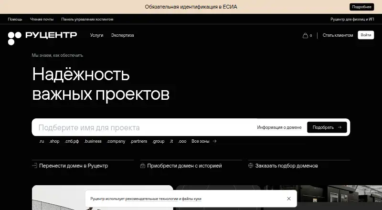Open the Помощь link
The width and height of the screenshot is (382, 210).
15,19
